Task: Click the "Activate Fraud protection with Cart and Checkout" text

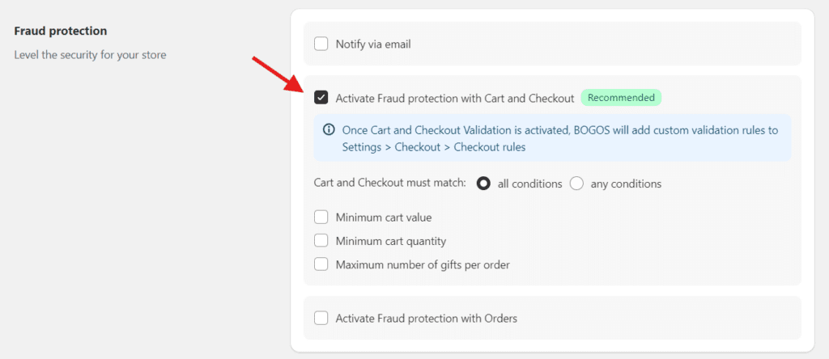Action: (x=455, y=98)
